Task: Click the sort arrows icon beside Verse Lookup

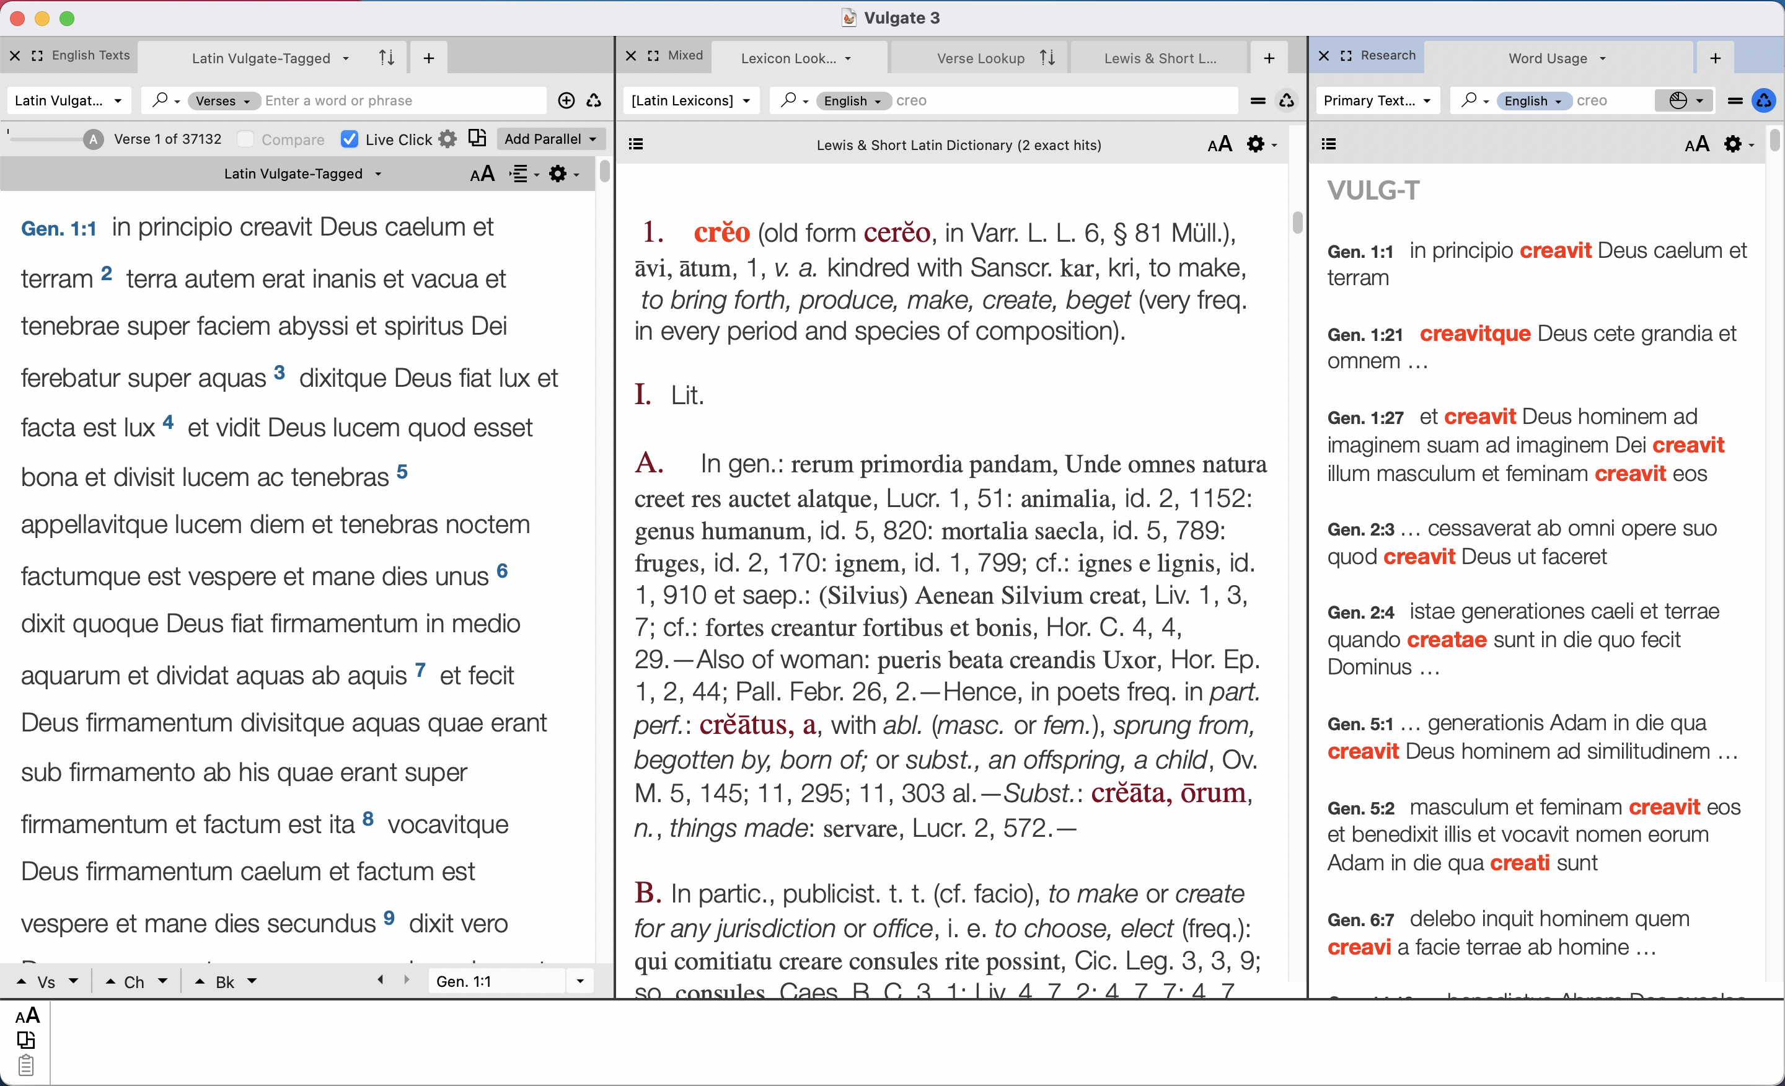Action: pyautogui.click(x=1047, y=57)
